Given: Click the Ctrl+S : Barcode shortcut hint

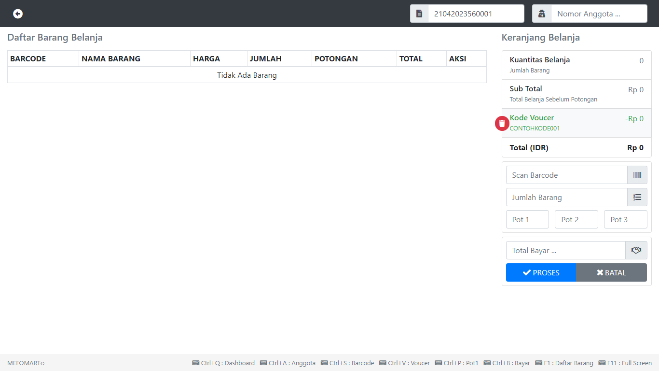Looking at the screenshot, I should [x=347, y=363].
